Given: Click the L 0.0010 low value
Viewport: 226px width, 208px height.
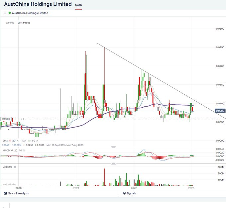Looking at the screenshot, I should pyautogui.click(x=40, y=145).
